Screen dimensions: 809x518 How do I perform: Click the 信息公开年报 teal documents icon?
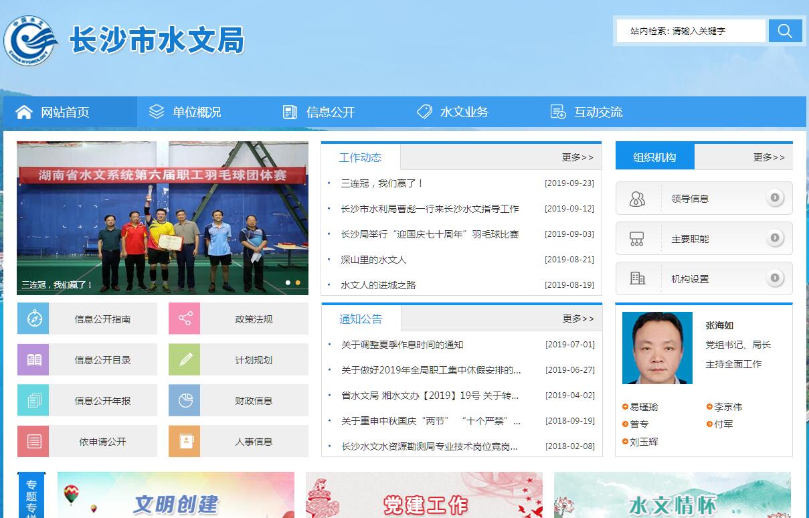33,401
